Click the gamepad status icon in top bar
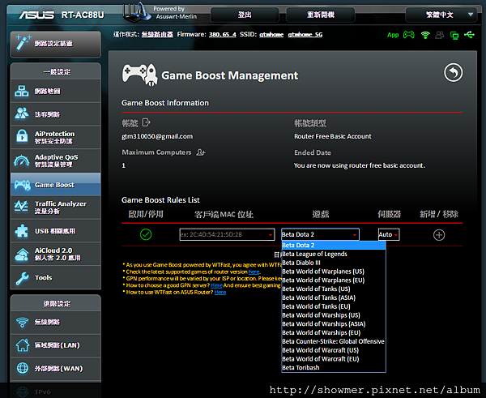Image resolution: width=486 pixels, height=398 pixels. [x=408, y=35]
